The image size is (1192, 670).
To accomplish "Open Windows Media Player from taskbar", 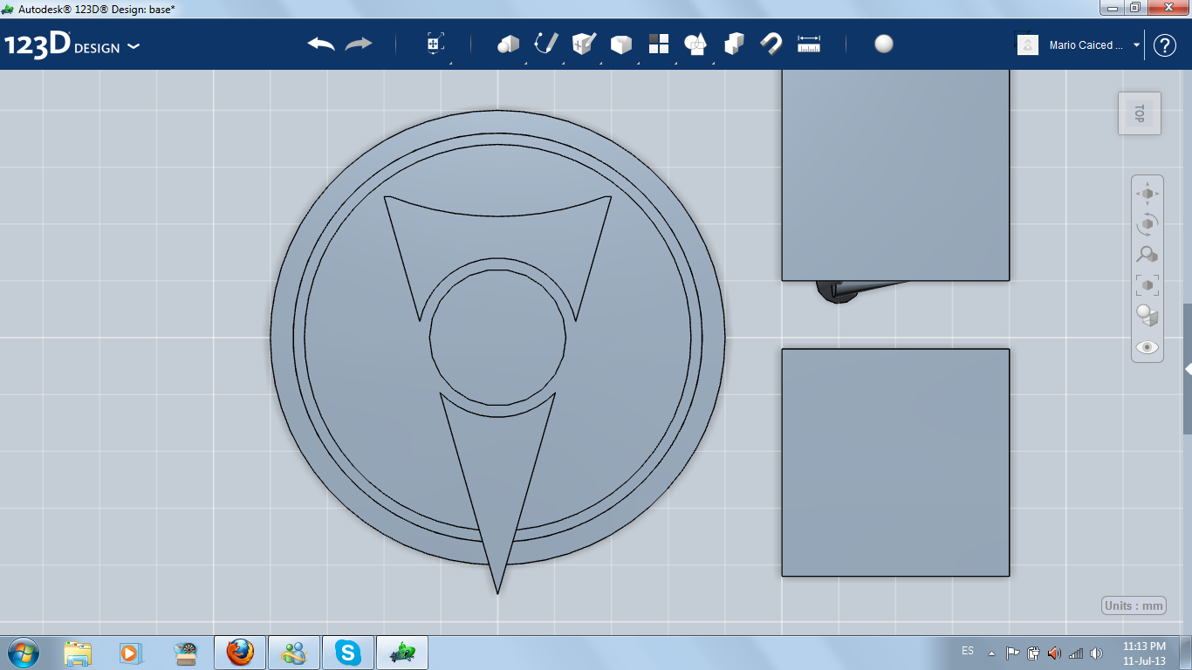I will click(x=129, y=653).
